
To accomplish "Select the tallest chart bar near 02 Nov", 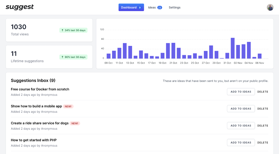I will [x=232, y=48].
